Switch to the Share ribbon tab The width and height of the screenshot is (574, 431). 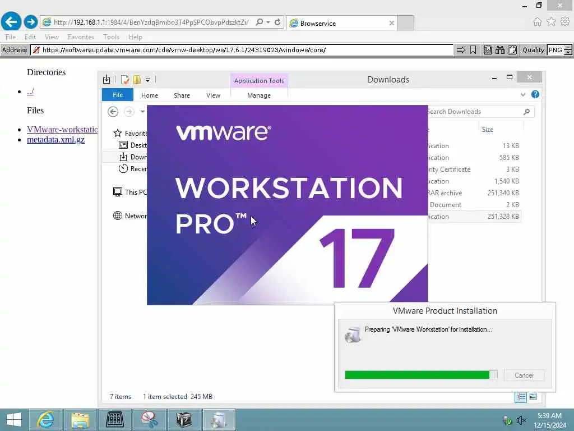(x=182, y=95)
